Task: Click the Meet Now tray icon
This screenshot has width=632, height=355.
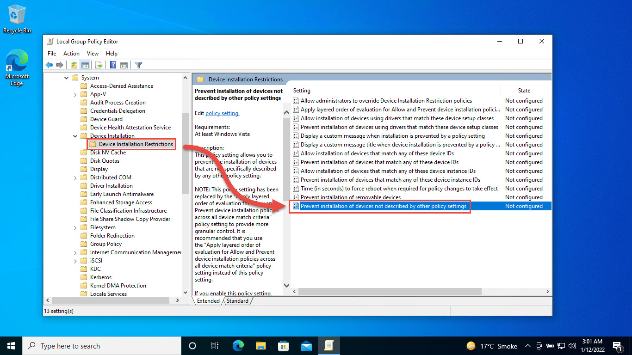Action: [539, 346]
